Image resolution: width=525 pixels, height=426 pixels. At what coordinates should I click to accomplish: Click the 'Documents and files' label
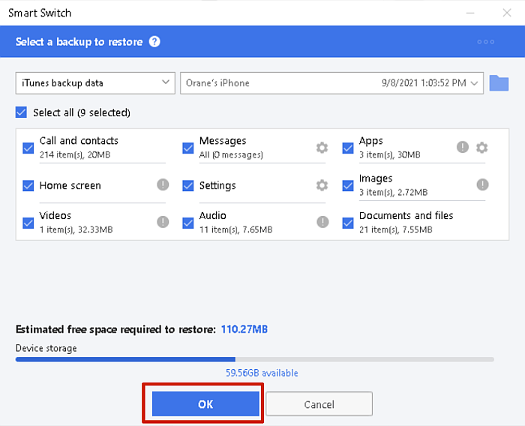click(x=406, y=215)
